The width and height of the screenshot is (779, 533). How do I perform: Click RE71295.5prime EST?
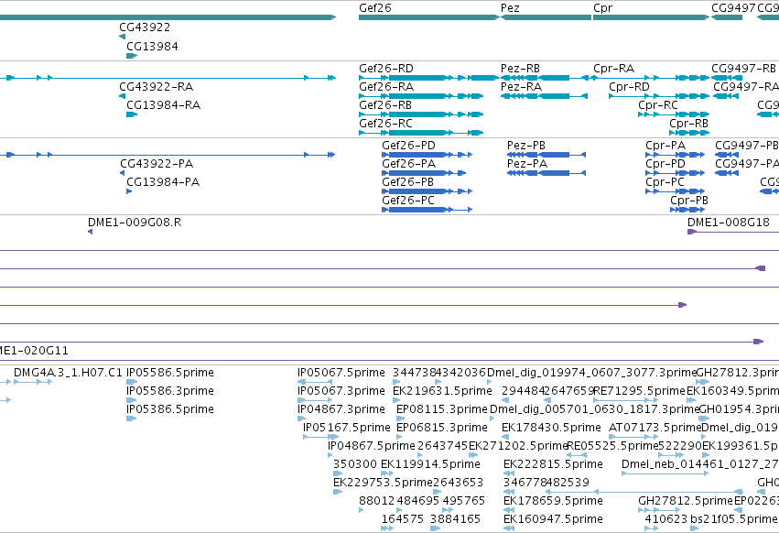coord(640,391)
